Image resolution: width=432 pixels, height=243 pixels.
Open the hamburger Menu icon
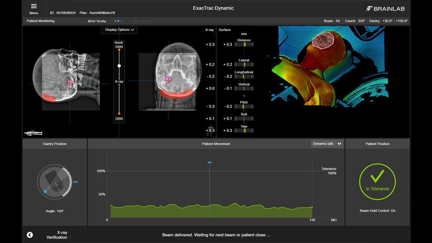tap(33, 6)
